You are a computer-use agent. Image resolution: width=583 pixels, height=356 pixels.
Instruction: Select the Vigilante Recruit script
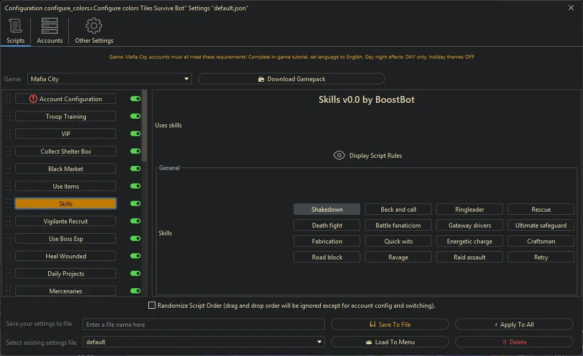[66, 221]
